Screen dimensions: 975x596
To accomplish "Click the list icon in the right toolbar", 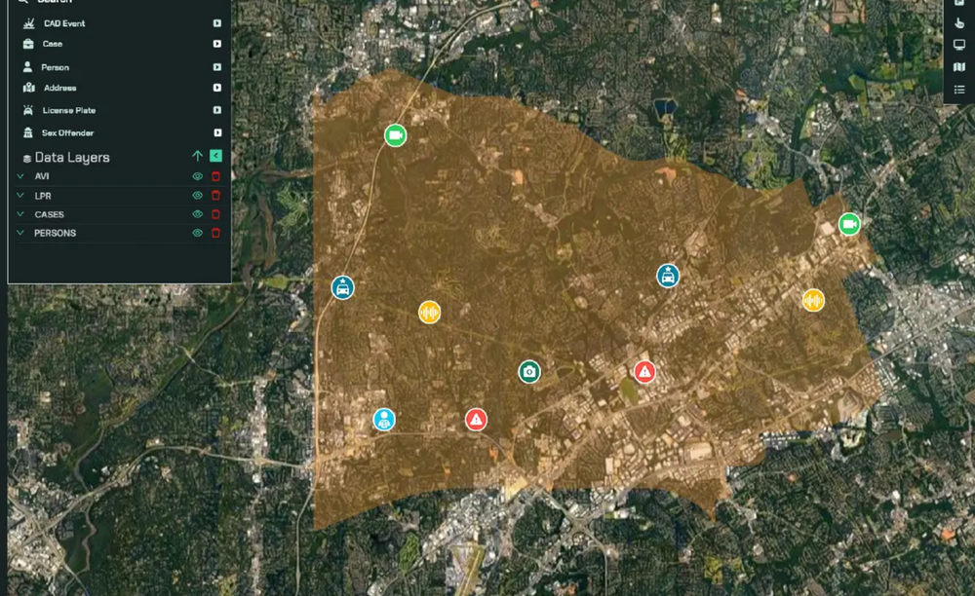I will 959,90.
